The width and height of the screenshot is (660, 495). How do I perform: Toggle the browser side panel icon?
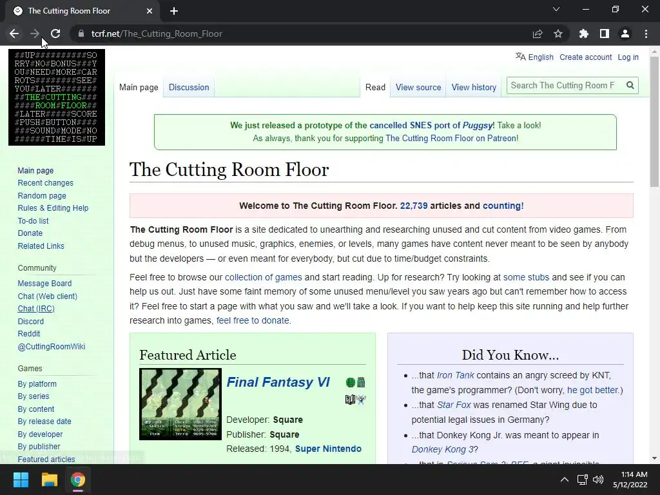coord(604,34)
